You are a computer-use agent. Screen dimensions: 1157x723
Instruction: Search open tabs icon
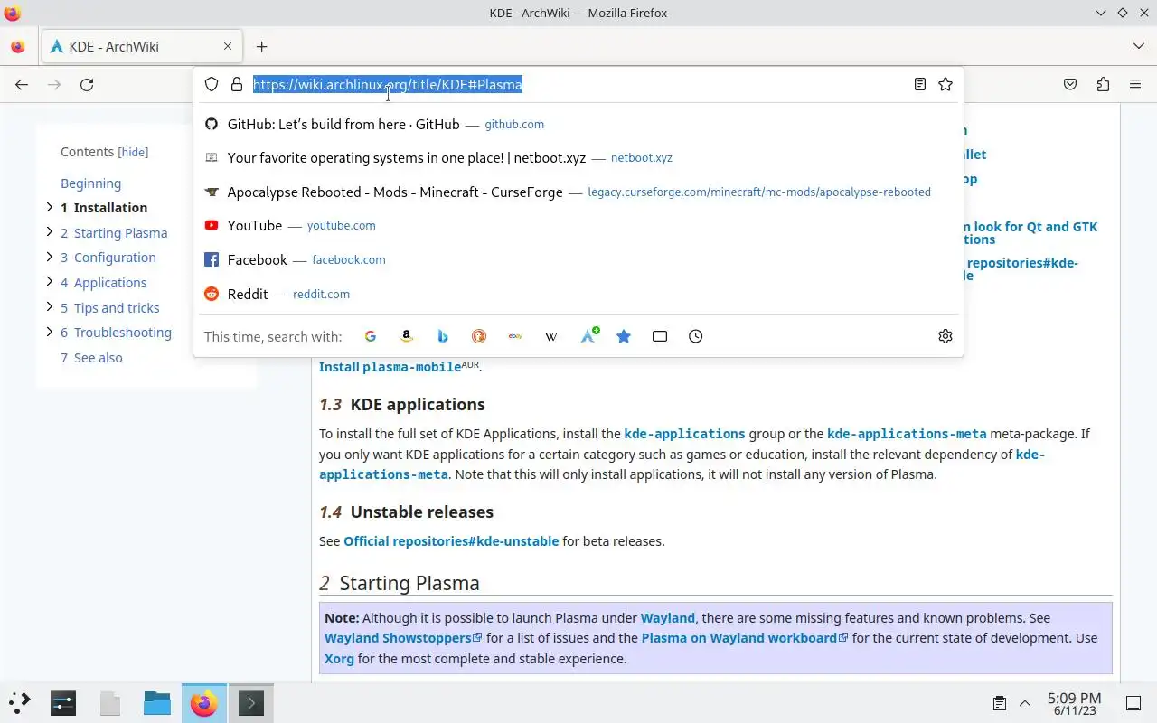660,336
